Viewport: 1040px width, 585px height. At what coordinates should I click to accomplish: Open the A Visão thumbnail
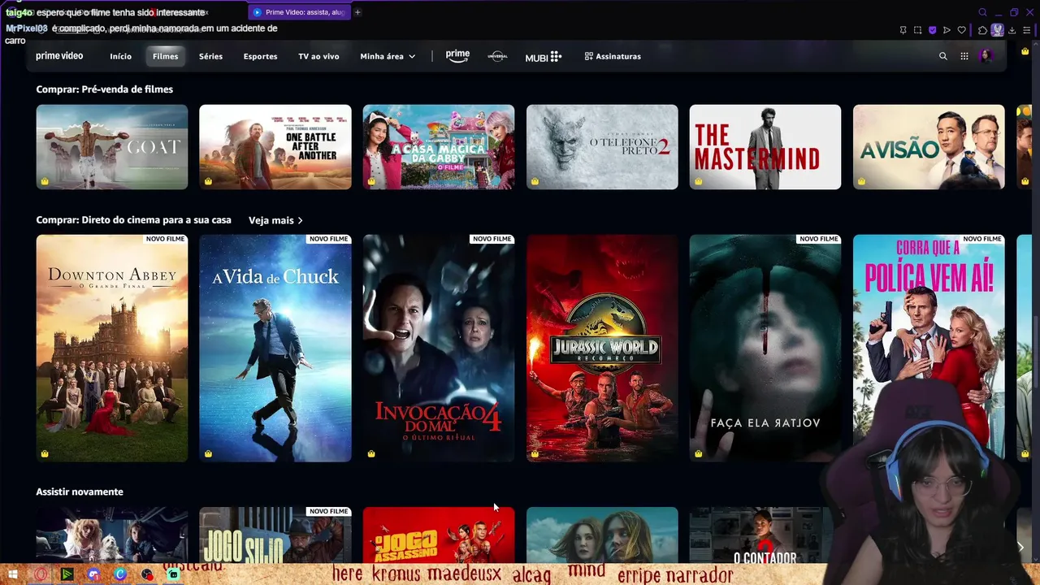coord(929,147)
